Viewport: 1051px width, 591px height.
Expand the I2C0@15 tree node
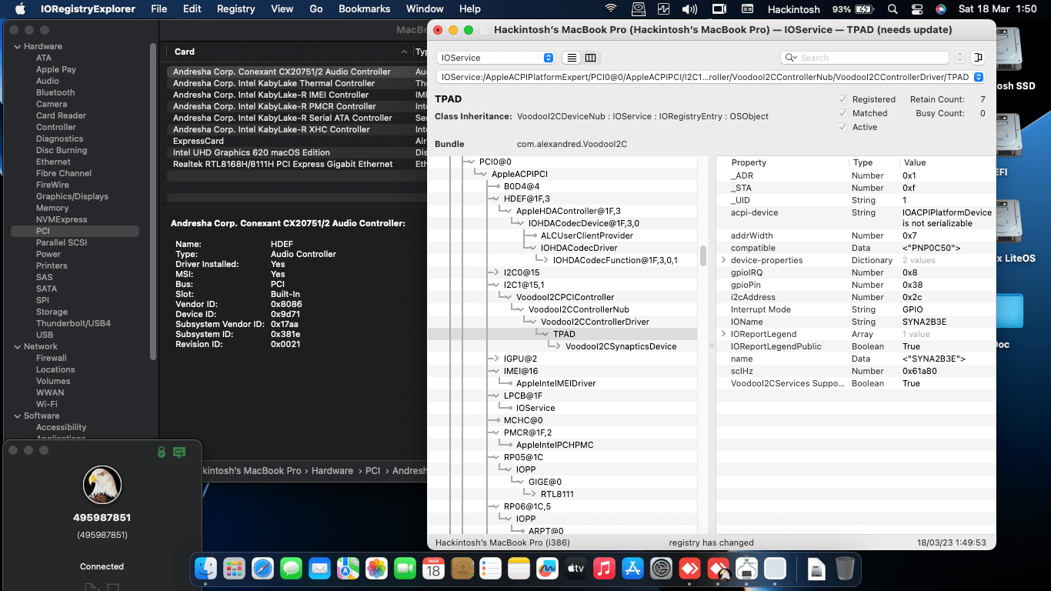[495, 272]
